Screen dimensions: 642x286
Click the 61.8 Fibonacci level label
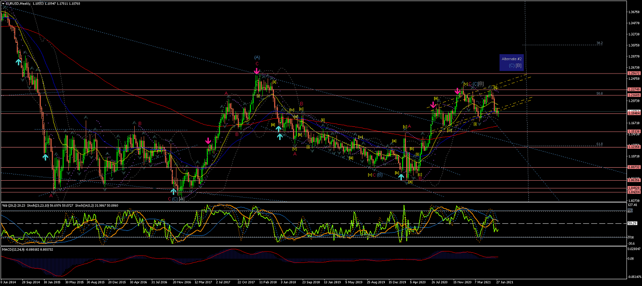pyautogui.click(x=599, y=144)
